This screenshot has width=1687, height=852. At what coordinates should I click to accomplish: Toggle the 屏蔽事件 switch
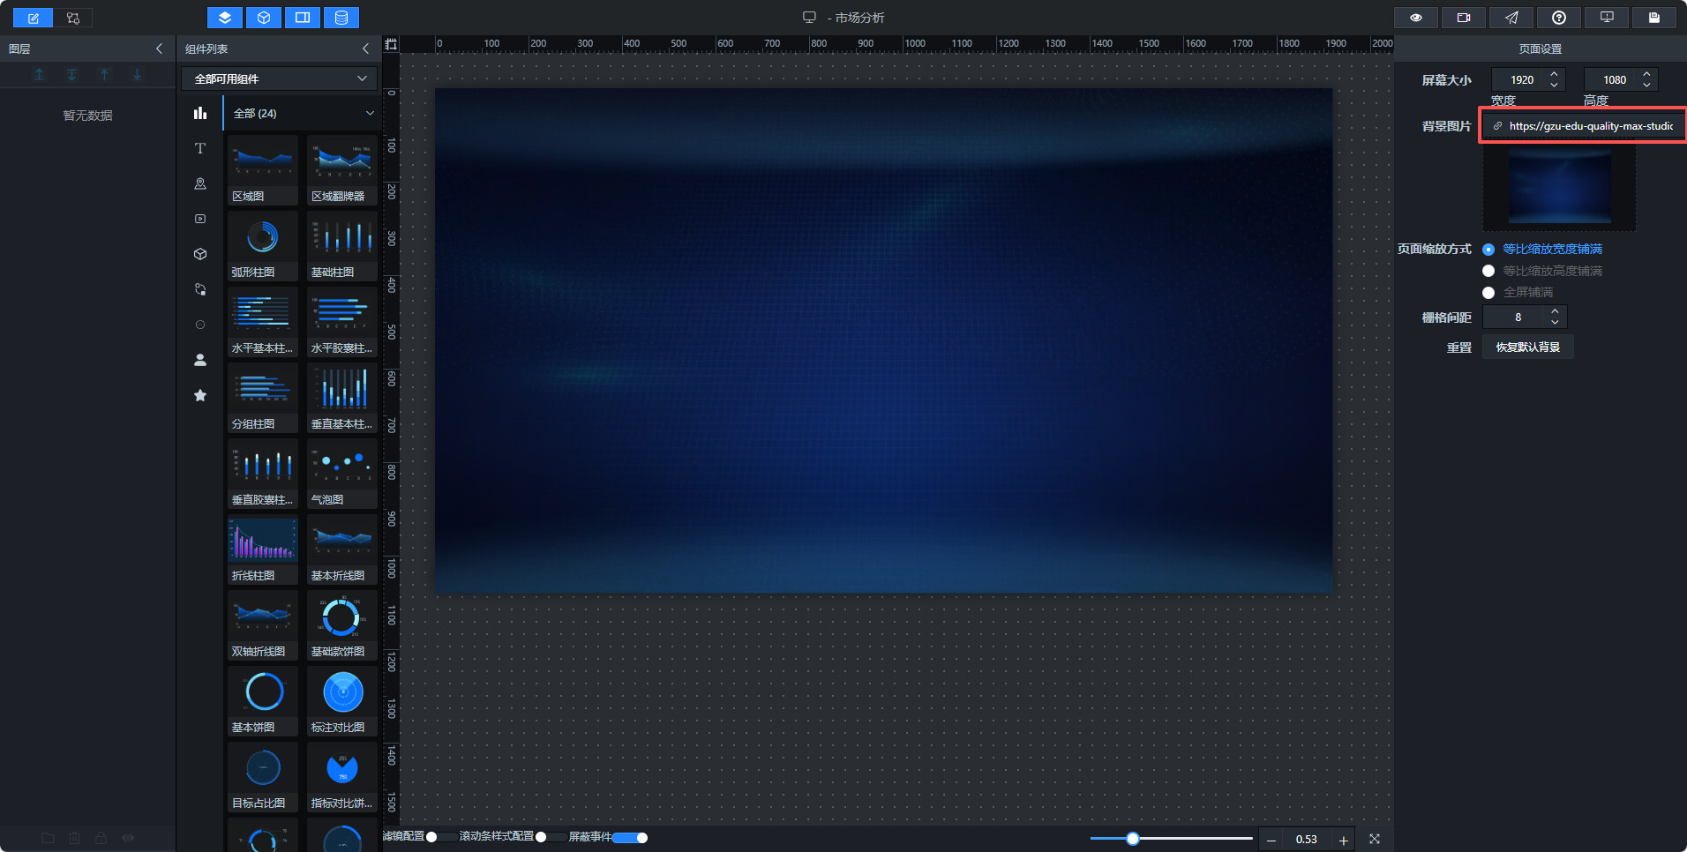pyautogui.click(x=630, y=837)
